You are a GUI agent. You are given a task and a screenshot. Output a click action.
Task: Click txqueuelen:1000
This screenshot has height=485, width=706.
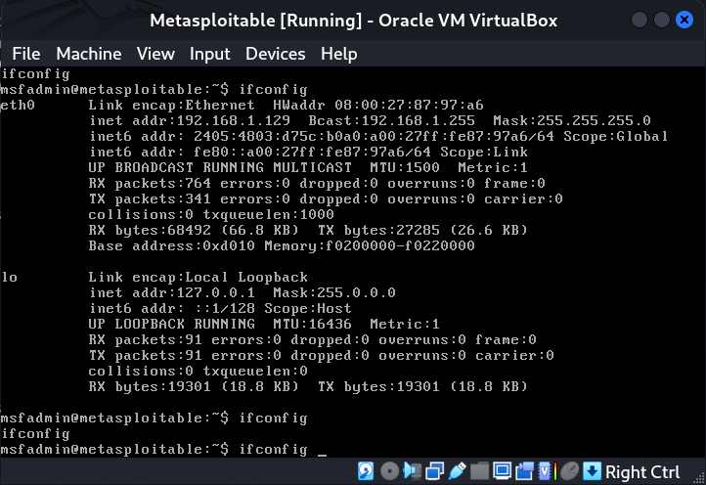tap(268, 214)
